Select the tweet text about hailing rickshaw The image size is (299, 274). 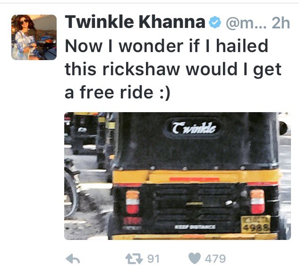pos(173,69)
